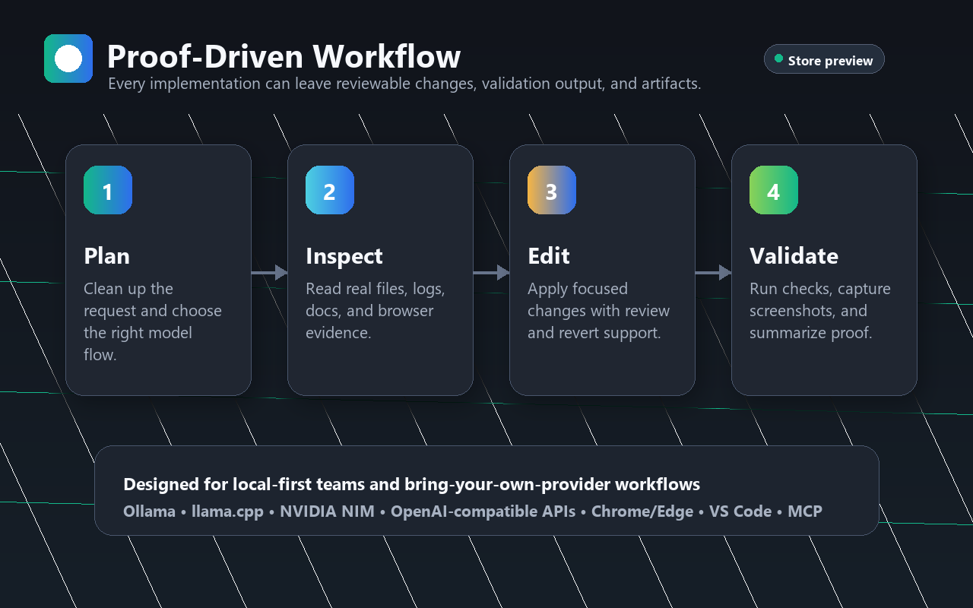The width and height of the screenshot is (973, 608).
Task: Click llama.cpp in the provider list
Action: pyautogui.click(x=227, y=511)
